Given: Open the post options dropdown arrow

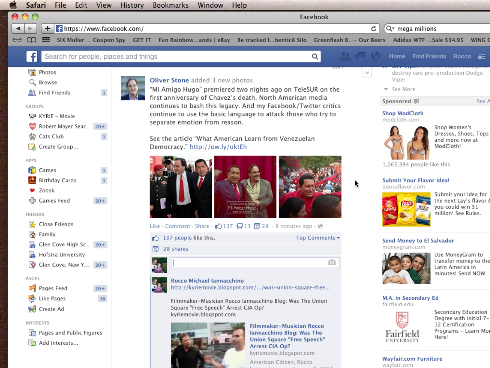Looking at the screenshot, I should click(367, 73).
